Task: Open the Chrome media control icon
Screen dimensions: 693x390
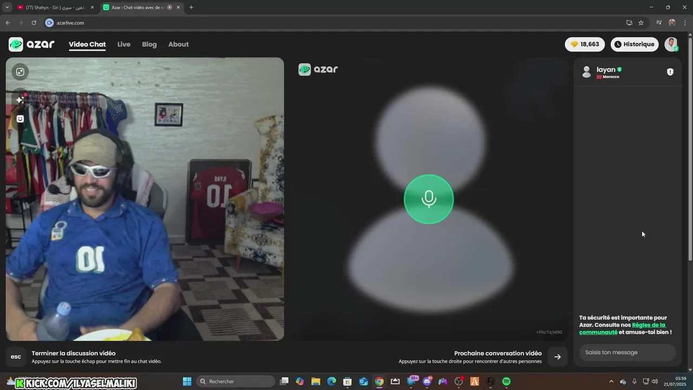Action: coord(659,23)
